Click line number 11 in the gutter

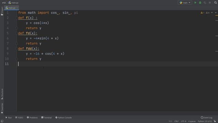click(x=7, y=64)
